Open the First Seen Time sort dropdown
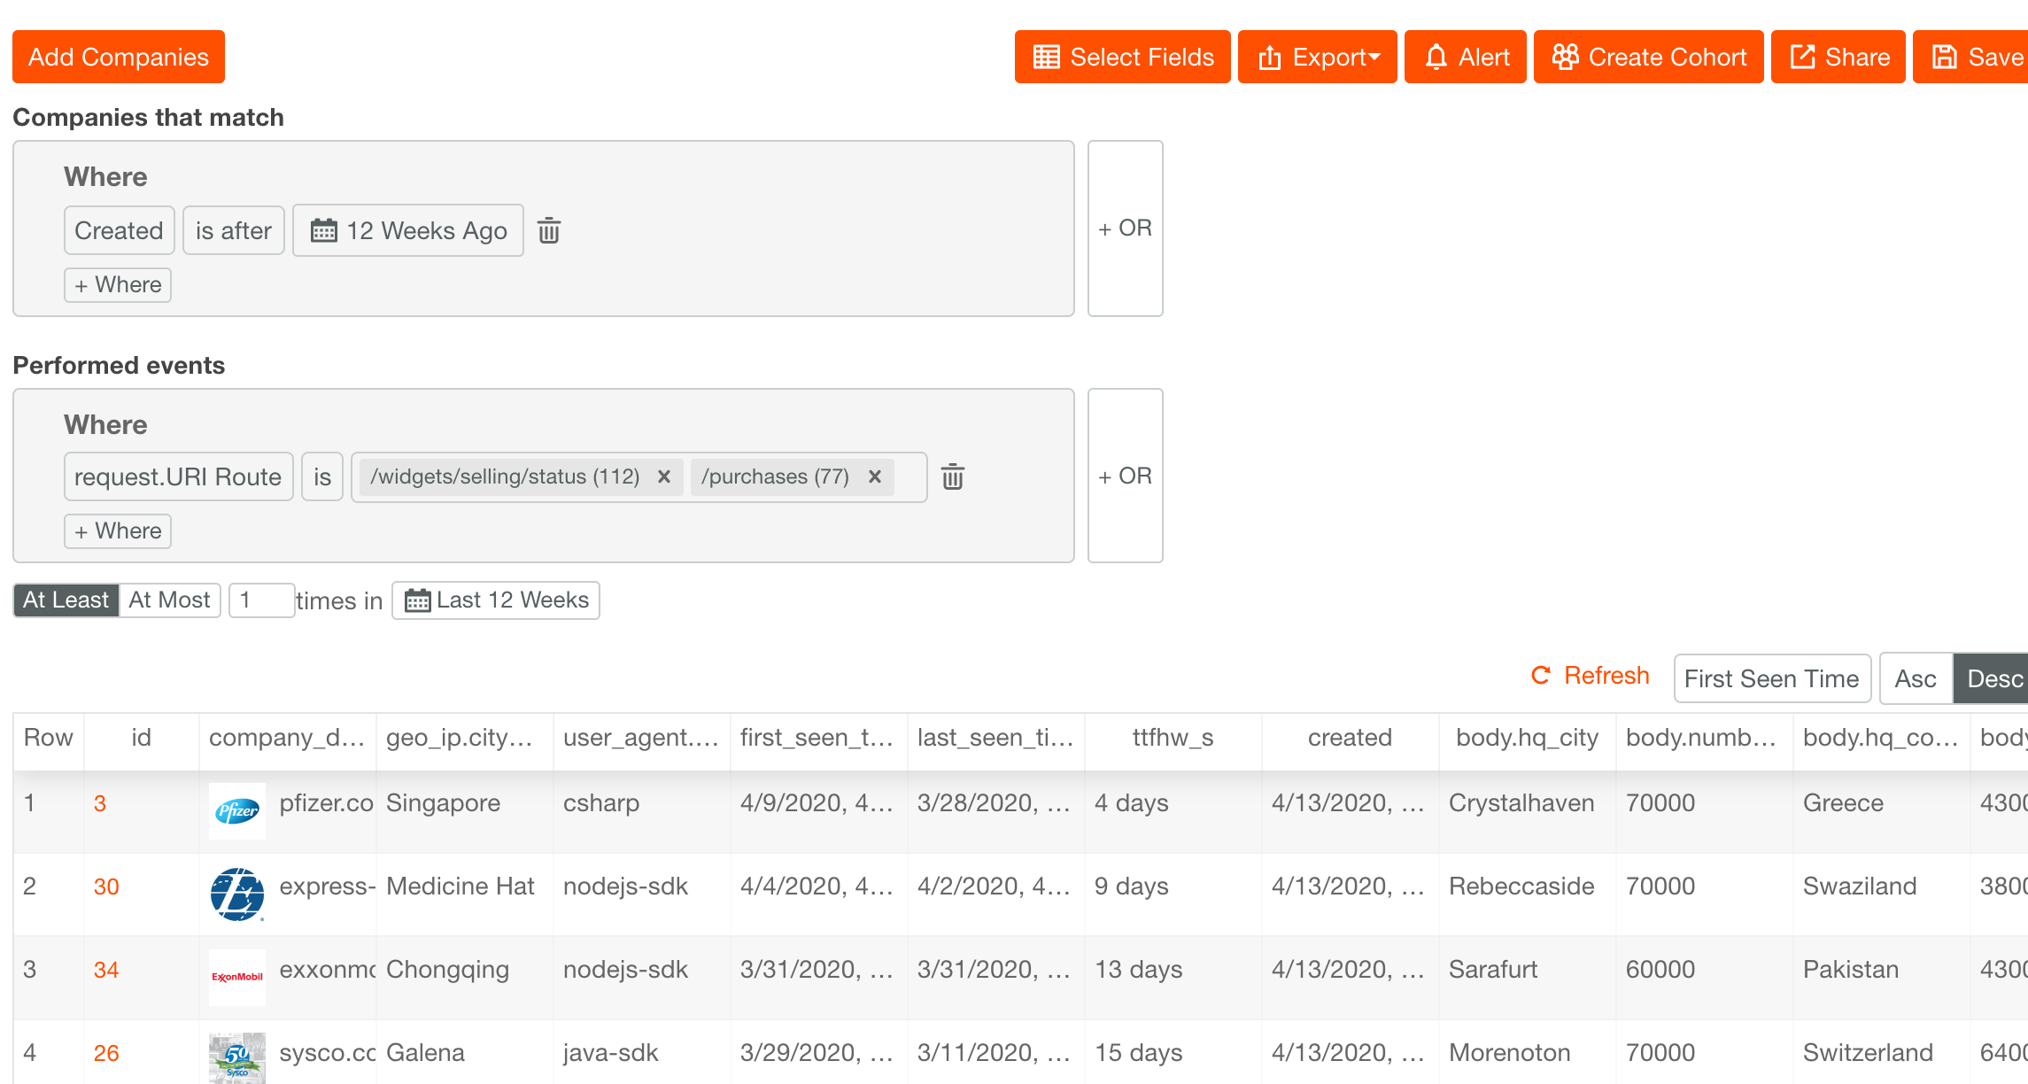This screenshot has width=2028, height=1084. (1771, 679)
